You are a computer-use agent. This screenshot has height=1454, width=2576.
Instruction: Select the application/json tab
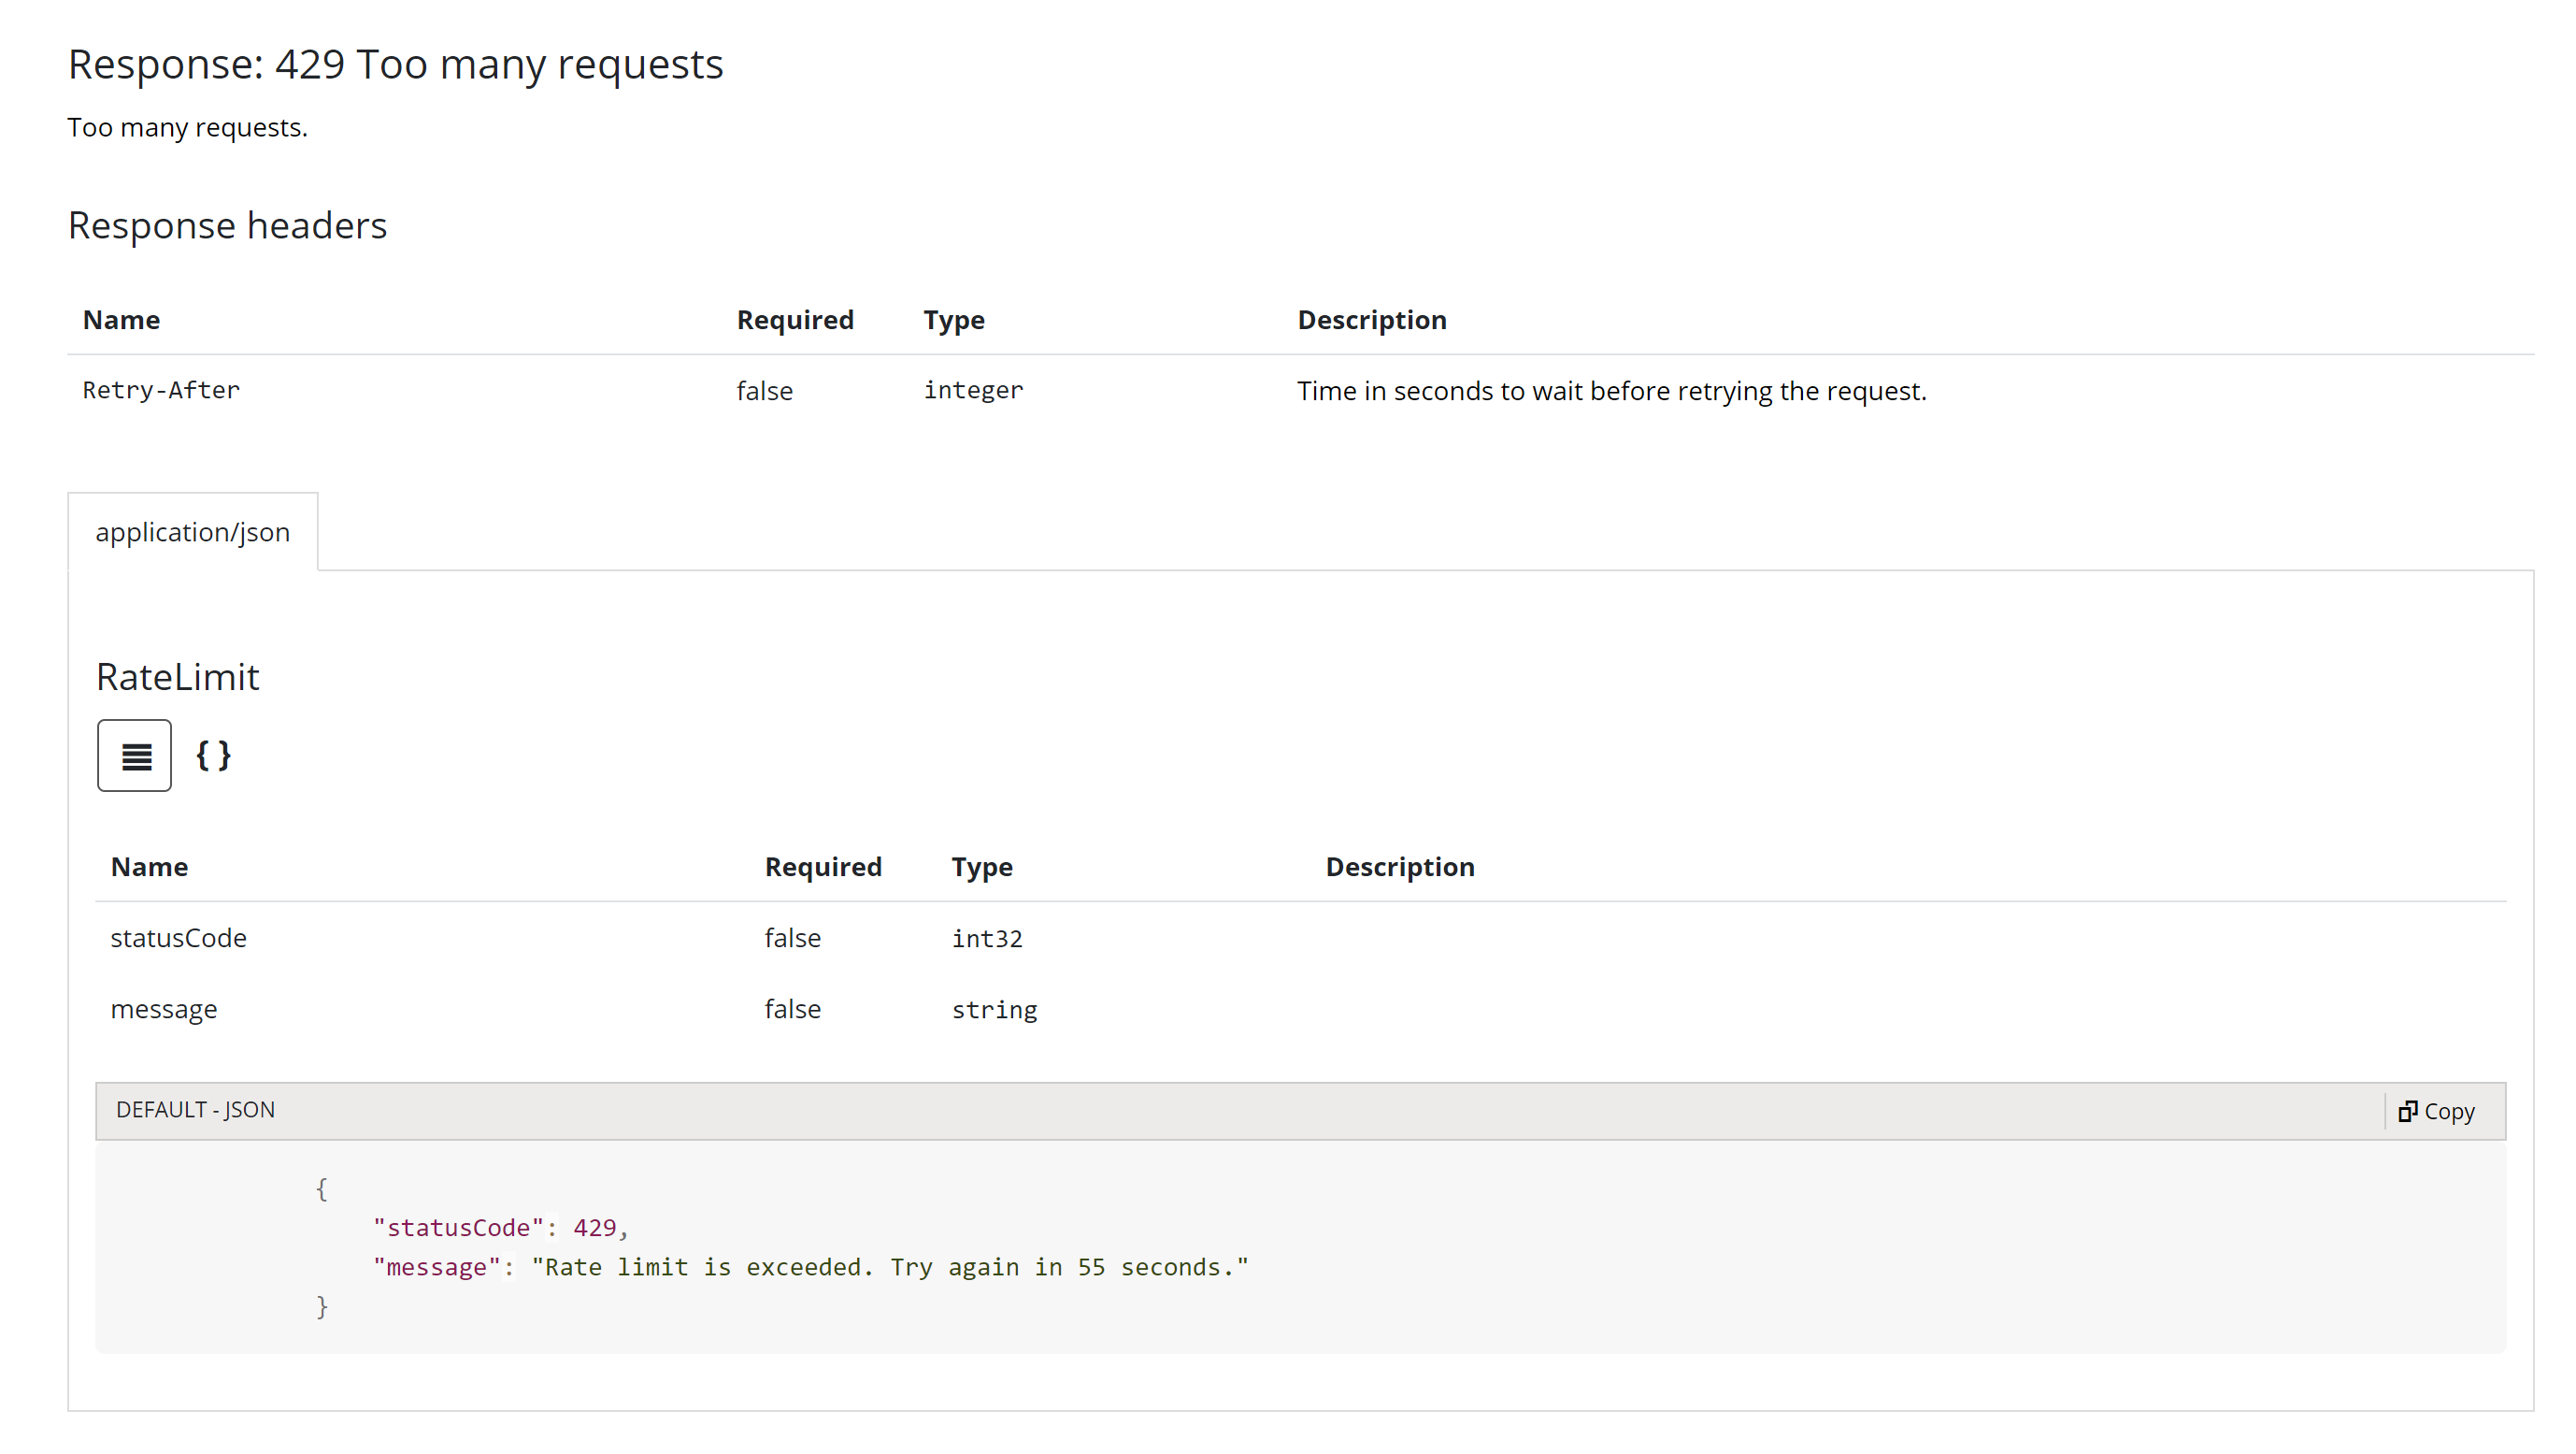[x=193, y=532]
